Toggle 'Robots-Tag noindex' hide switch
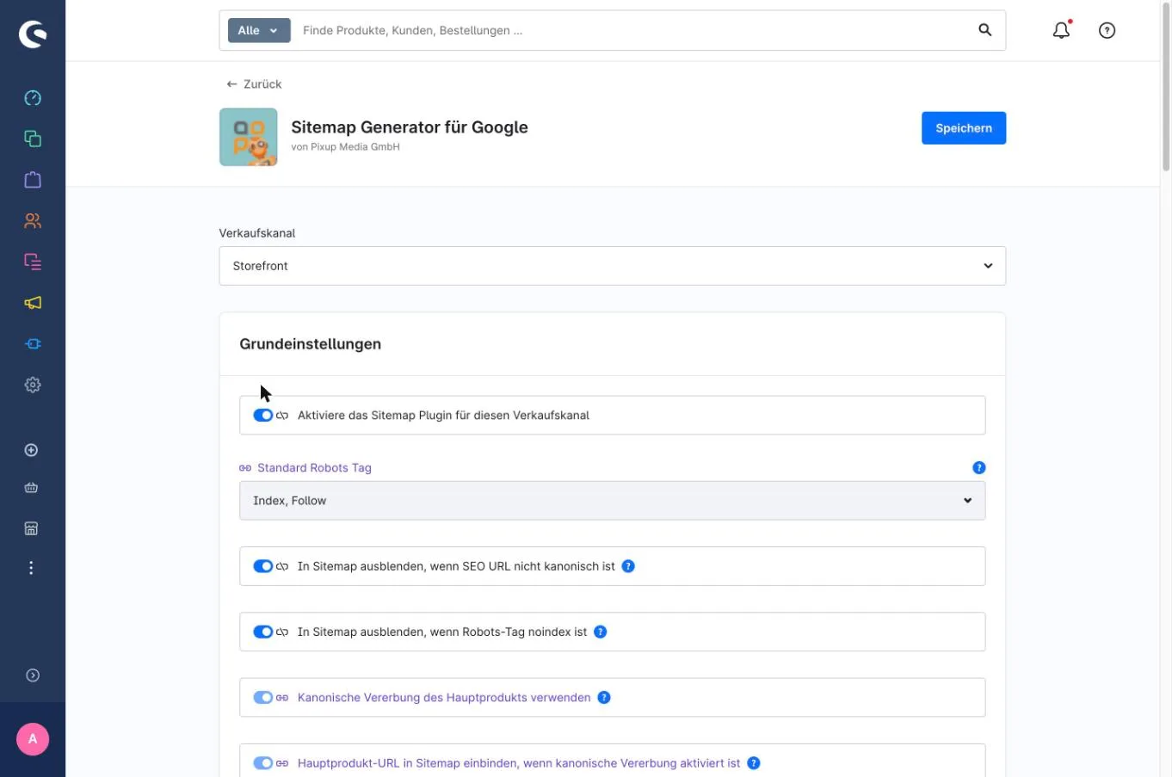Image resolution: width=1172 pixels, height=777 pixels. (262, 632)
